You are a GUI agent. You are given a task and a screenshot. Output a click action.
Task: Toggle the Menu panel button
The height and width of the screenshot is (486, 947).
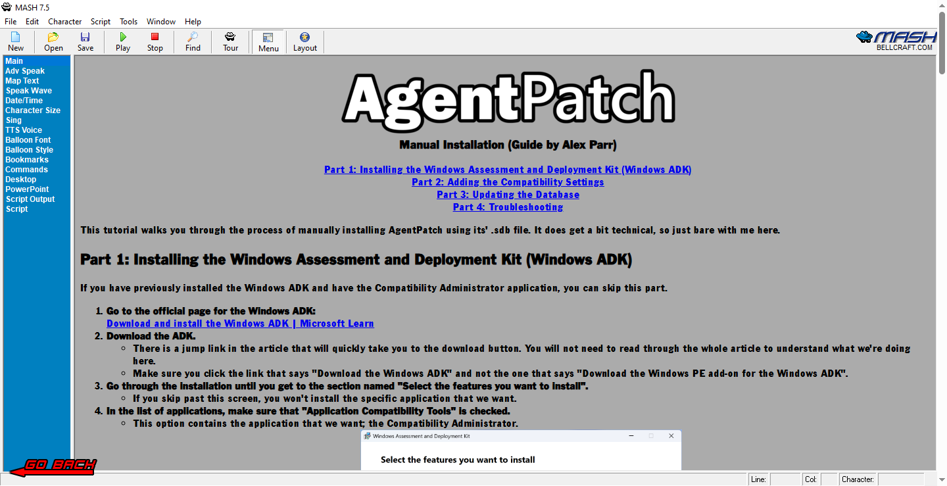(x=268, y=41)
